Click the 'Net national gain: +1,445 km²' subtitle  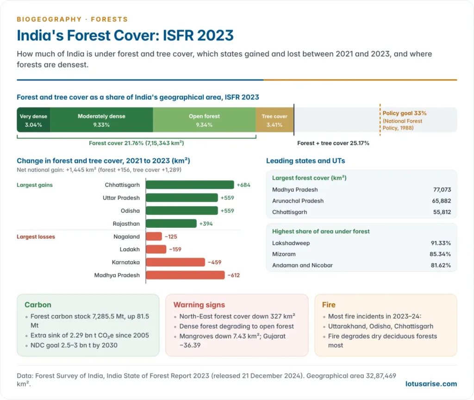(99, 169)
